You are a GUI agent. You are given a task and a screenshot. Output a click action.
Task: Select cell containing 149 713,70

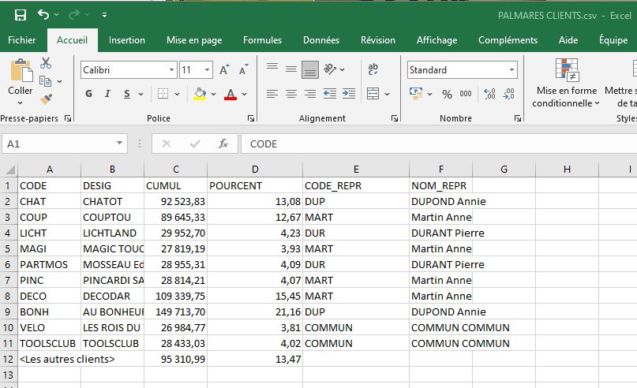[175, 312]
